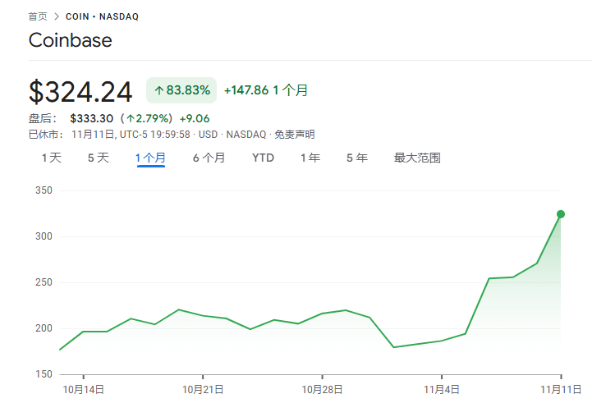
Task: Show the 6个月 chart range
Action: click(209, 158)
